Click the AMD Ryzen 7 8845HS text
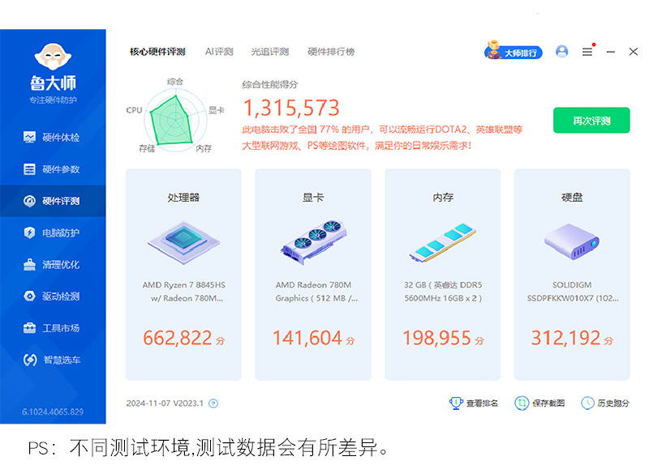Screen dimensions: 649x465 pos(184,292)
